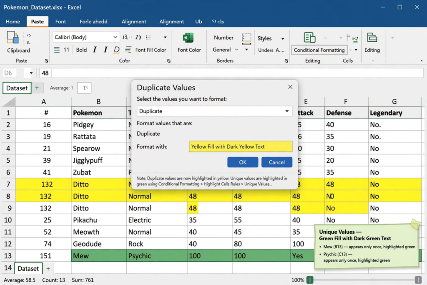Click the zoom slider gray end handle
Viewport: 427px width, 285px height.
coord(418,280)
